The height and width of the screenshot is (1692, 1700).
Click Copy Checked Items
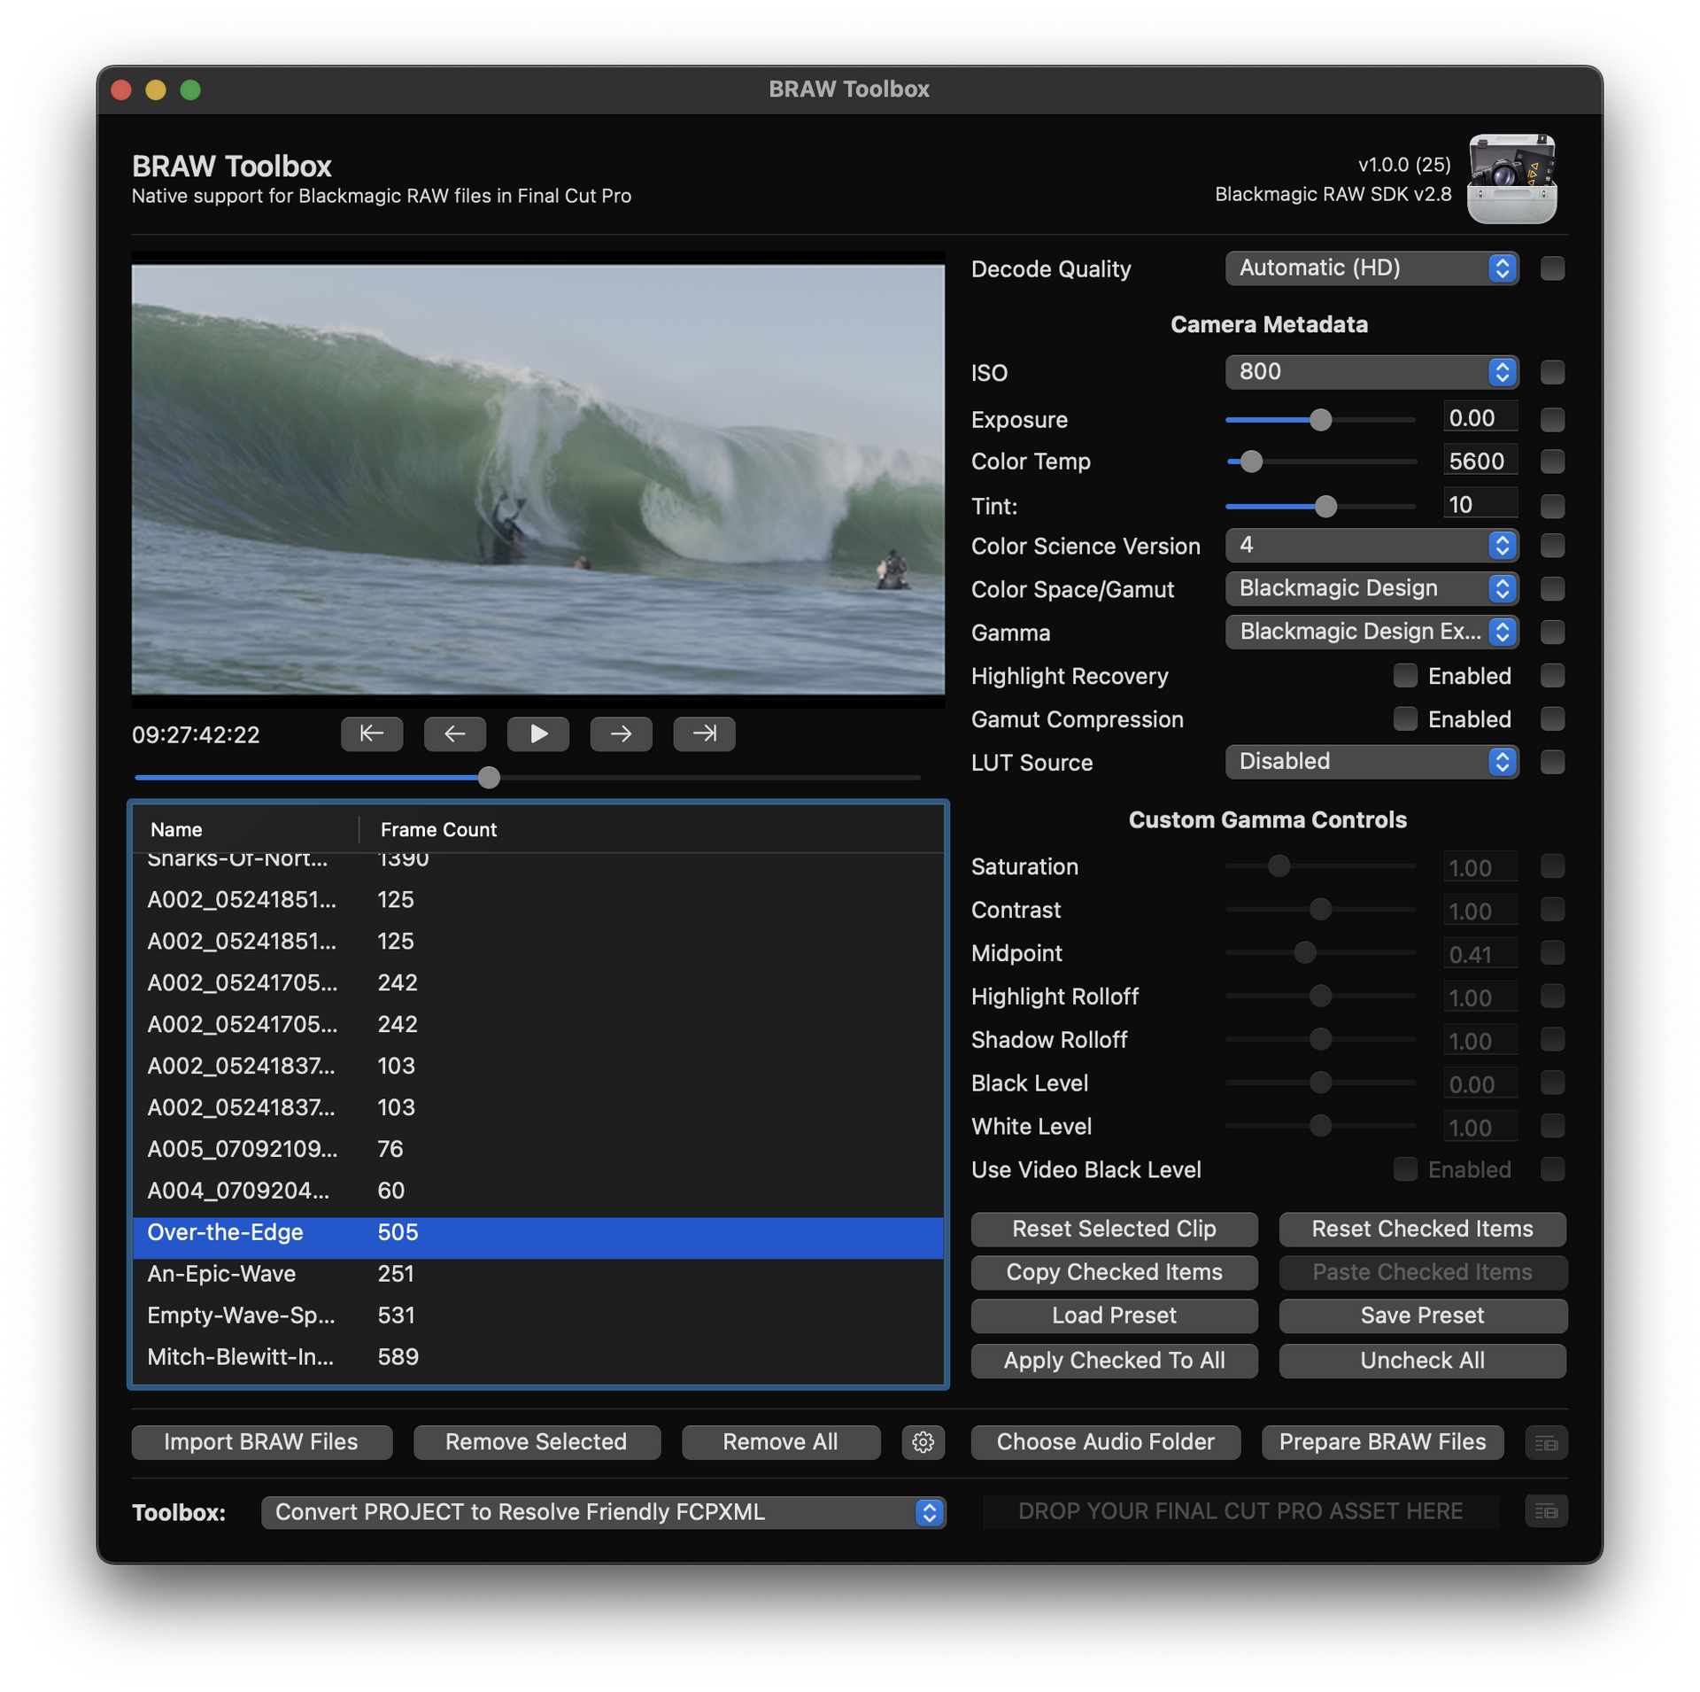1114,1272
